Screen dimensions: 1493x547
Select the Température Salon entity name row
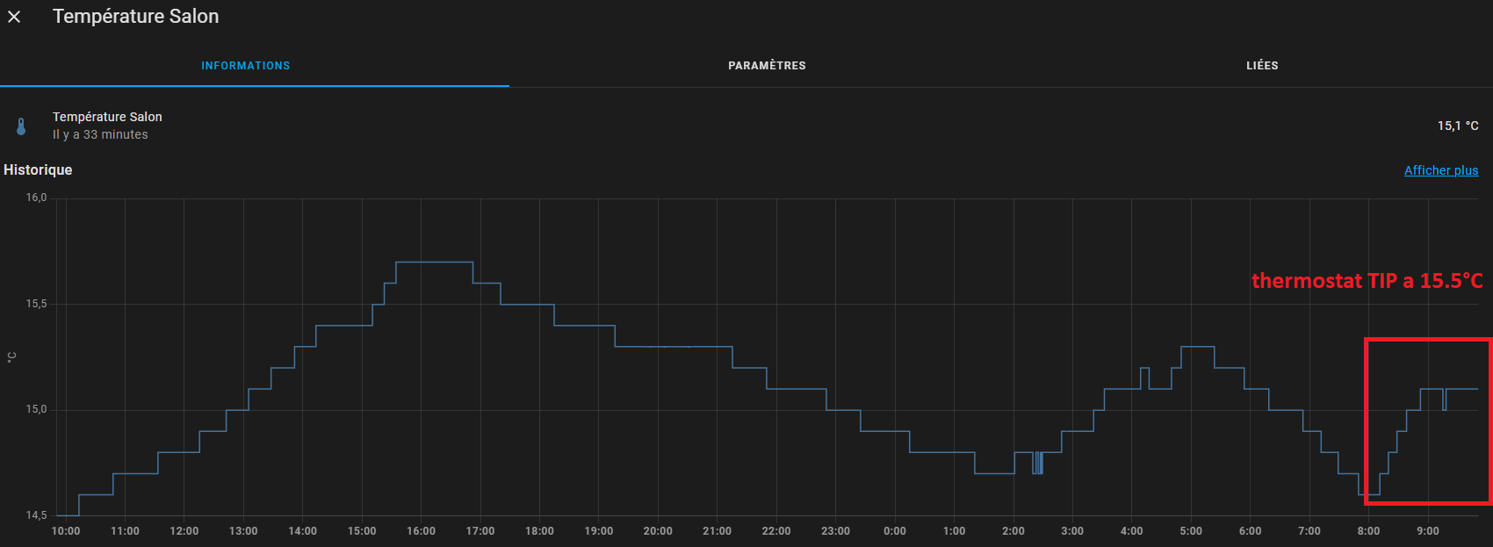click(x=107, y=117)
